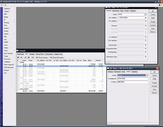Expand Connection Type field arrow

(146, 57)
